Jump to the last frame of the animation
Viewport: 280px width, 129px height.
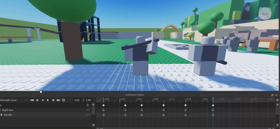[x=59, y=100]
